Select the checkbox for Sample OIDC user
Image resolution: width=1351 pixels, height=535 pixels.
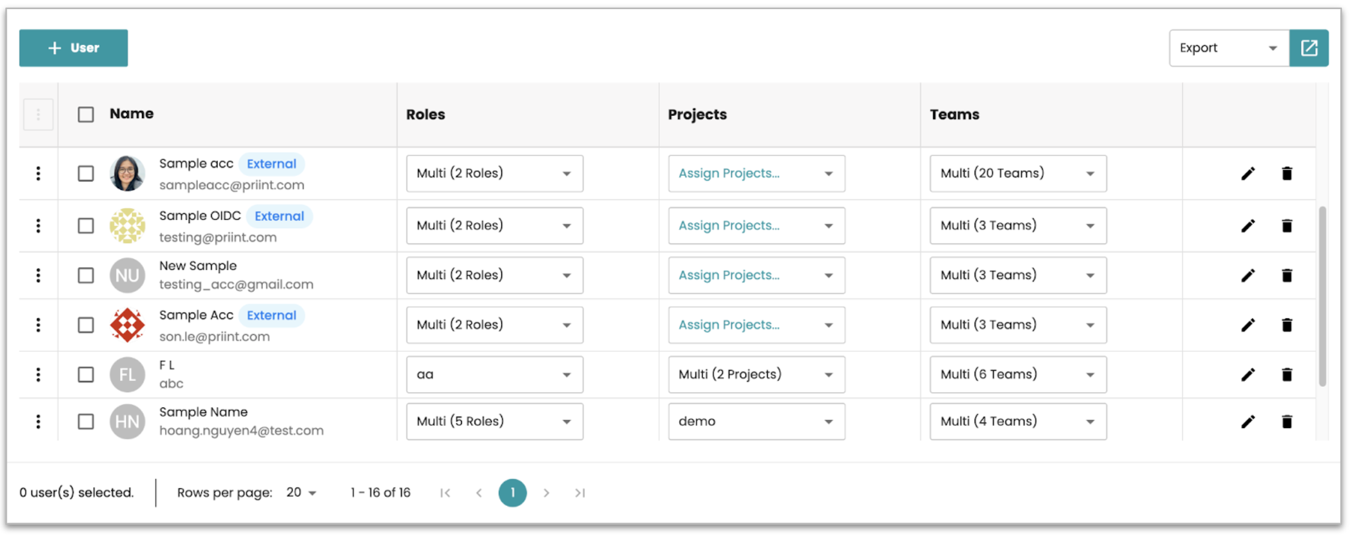pyautogui.click(x=86, y=226)
